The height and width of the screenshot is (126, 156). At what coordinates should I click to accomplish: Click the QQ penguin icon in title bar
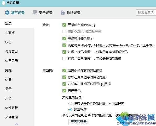click(3, 3)
